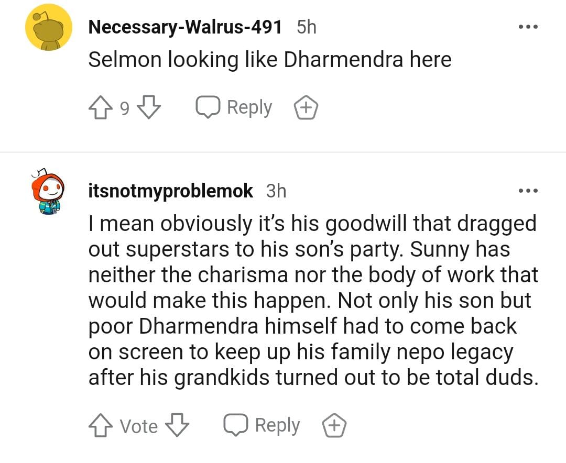Downvote Necessary-Walrus-491's comment
The width and height of the screenshot is (566, 463).
pos(148,108)
